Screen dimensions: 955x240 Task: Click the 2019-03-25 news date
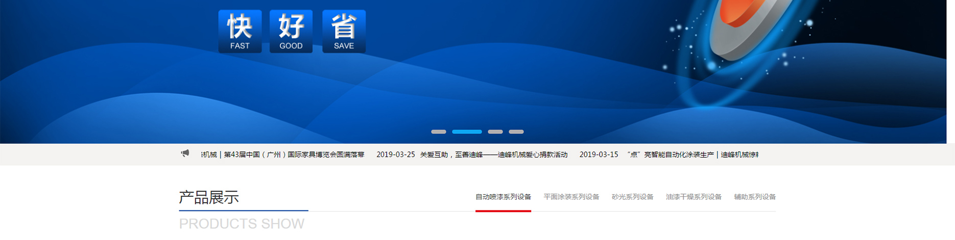tap(395, 155)
